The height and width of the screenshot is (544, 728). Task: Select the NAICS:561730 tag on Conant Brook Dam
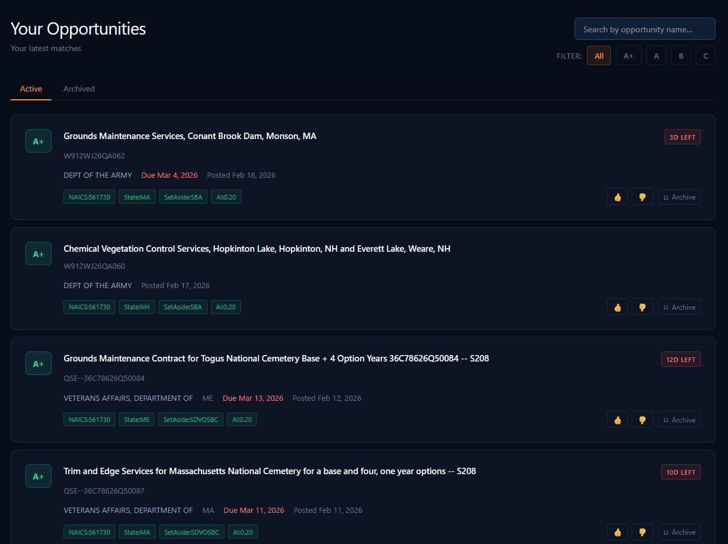coord(89,197)
